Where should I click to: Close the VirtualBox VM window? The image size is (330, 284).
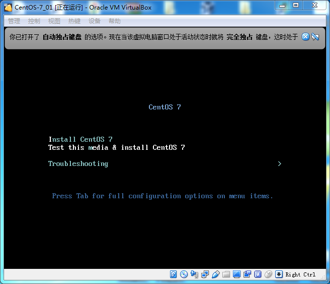tap(314, 6)
